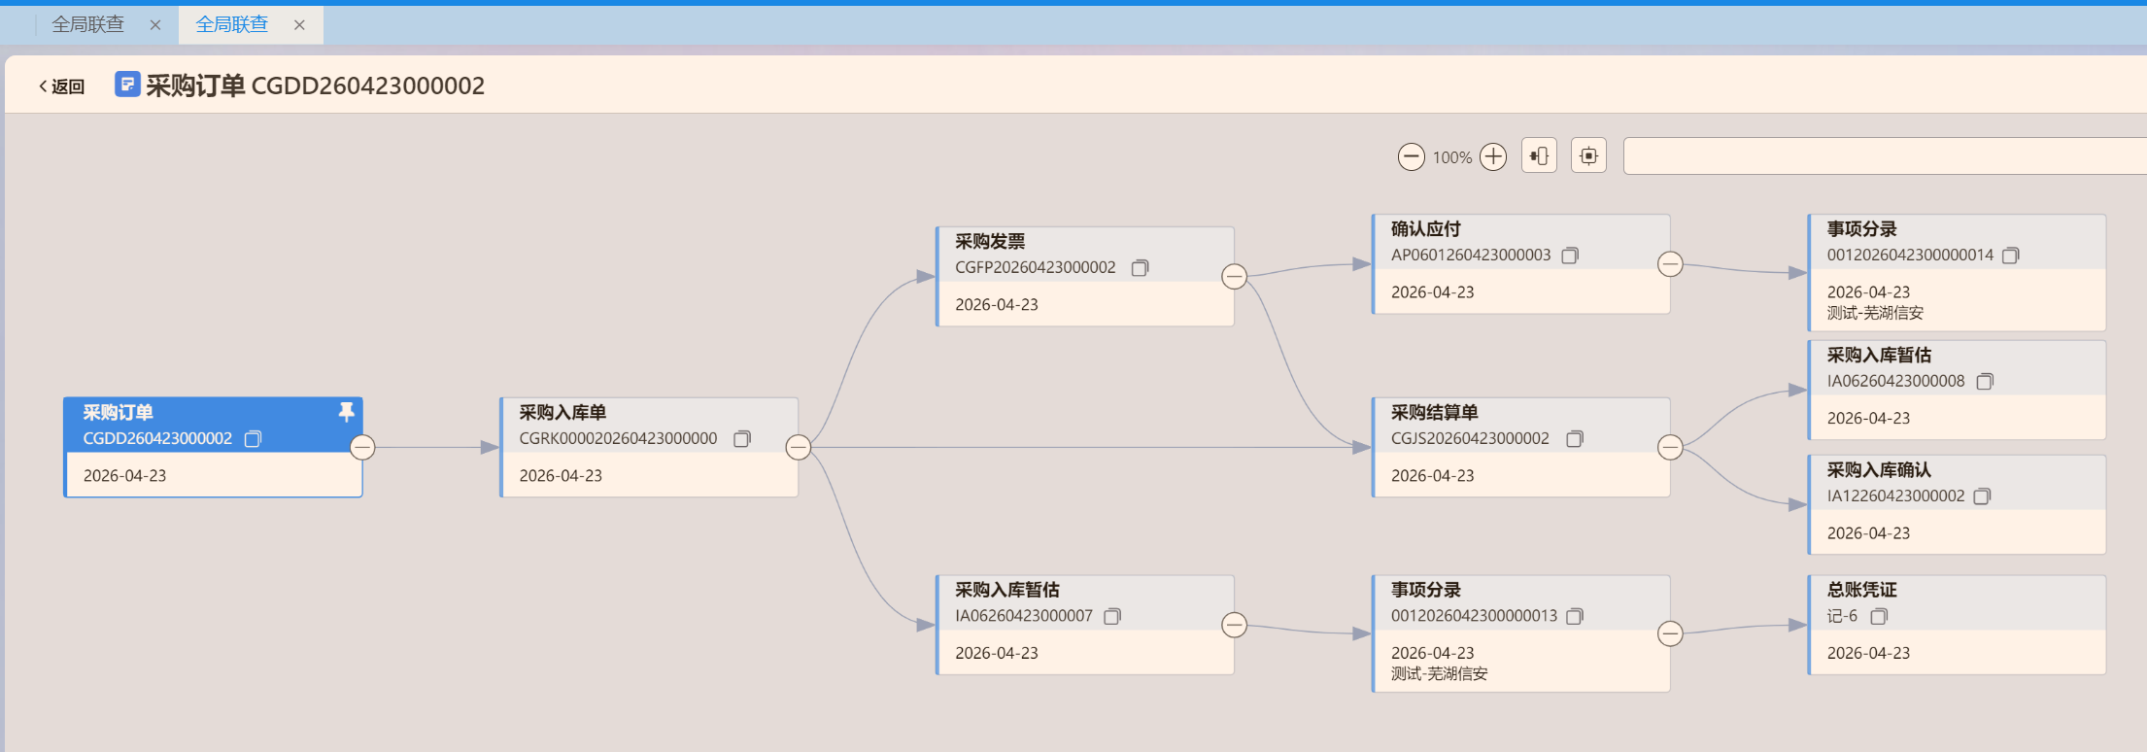
Task: Switch to the first 全局联查 tab
Action: click(x=88, y=24)
